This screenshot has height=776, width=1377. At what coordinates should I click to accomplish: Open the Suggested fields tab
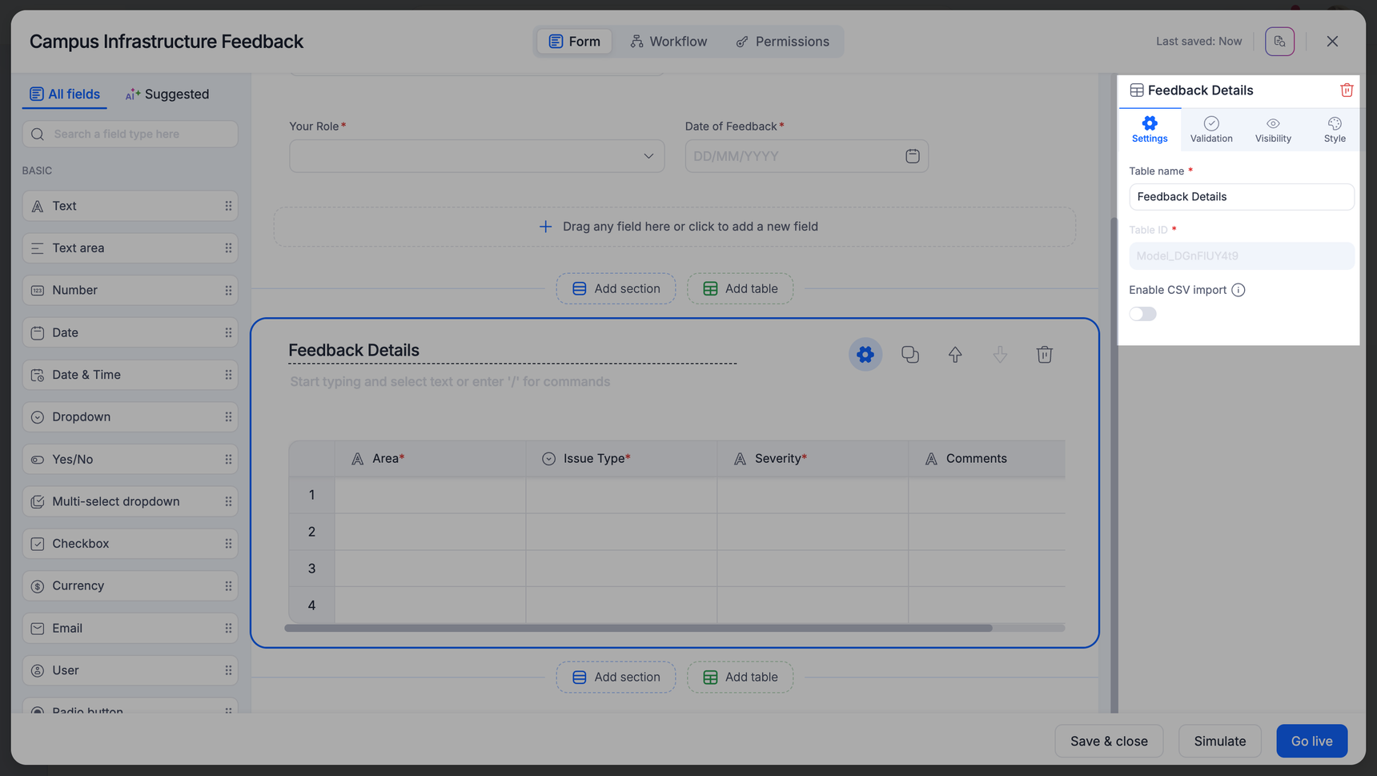(167, 94)
